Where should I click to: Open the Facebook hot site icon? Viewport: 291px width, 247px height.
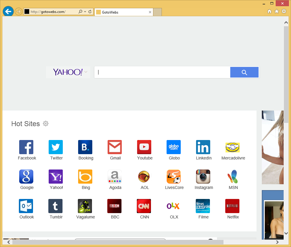(26, 147)
